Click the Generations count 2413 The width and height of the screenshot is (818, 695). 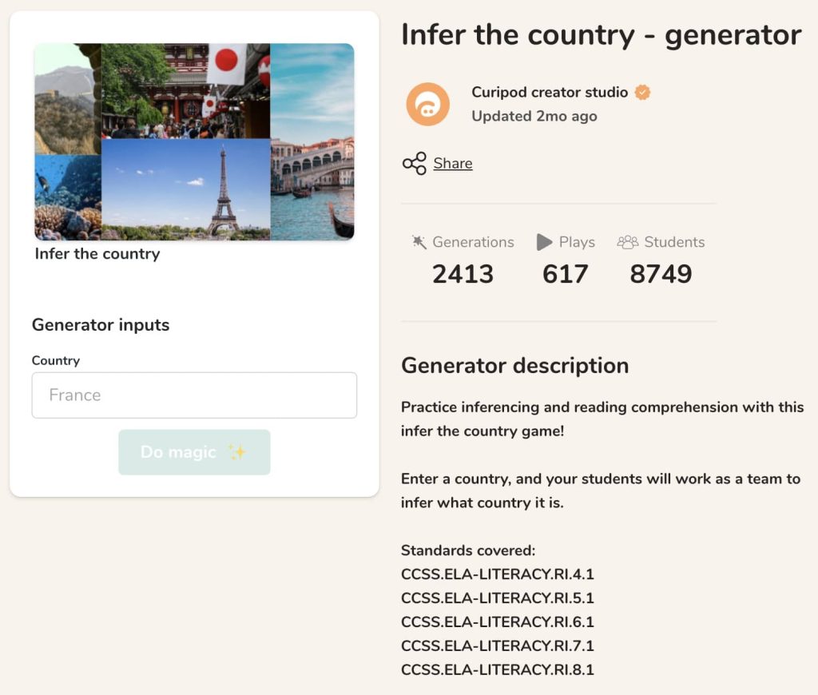point(463,274)
